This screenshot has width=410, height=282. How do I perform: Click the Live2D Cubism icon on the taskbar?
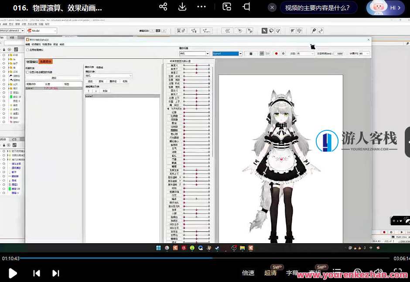coord(175,248)
